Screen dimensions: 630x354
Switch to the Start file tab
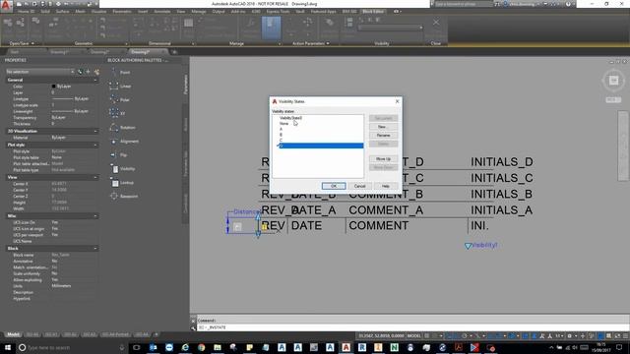15,52
